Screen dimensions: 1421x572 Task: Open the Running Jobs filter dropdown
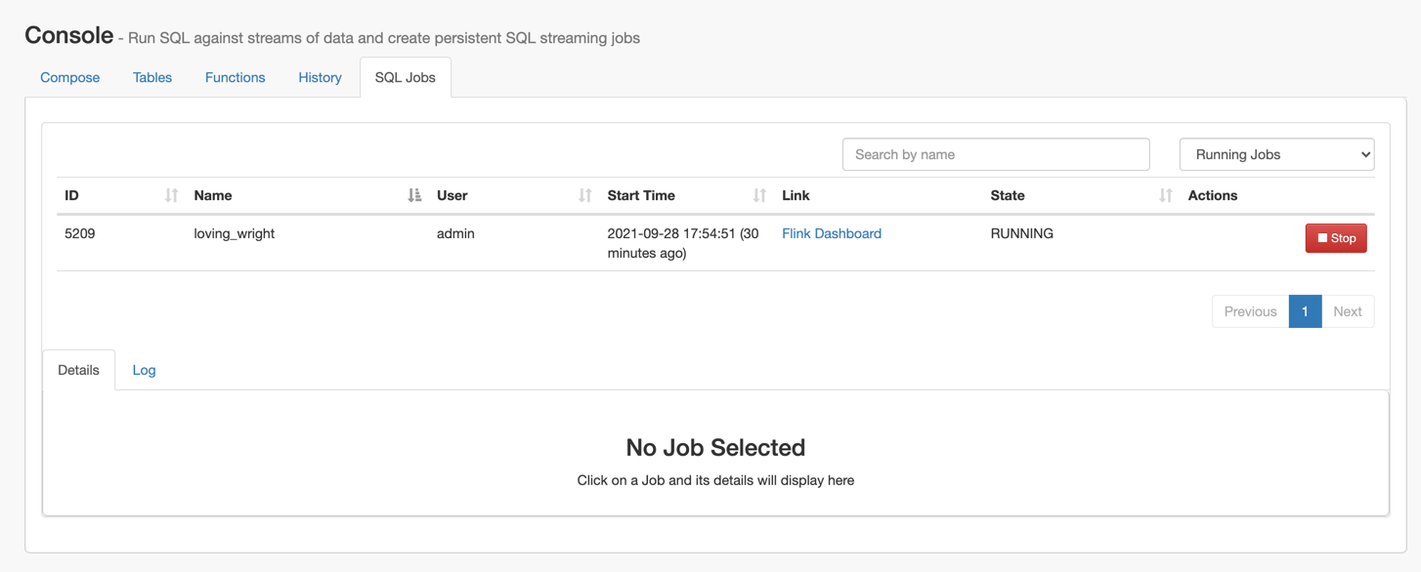click(x=1276, y=154)
